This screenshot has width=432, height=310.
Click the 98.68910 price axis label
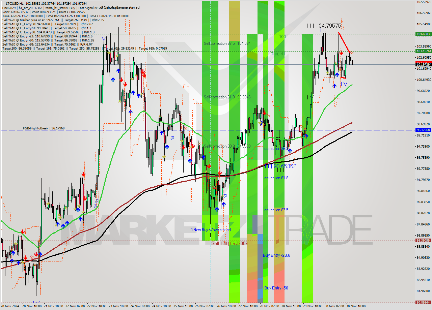pyautogui.click(x=424, y=102)
